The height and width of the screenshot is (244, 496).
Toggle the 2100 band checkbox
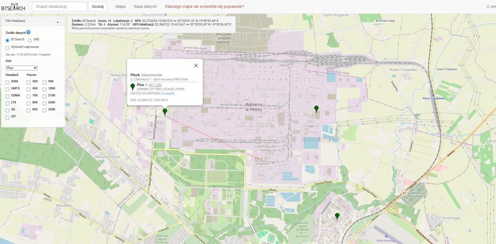pos(45,96)
